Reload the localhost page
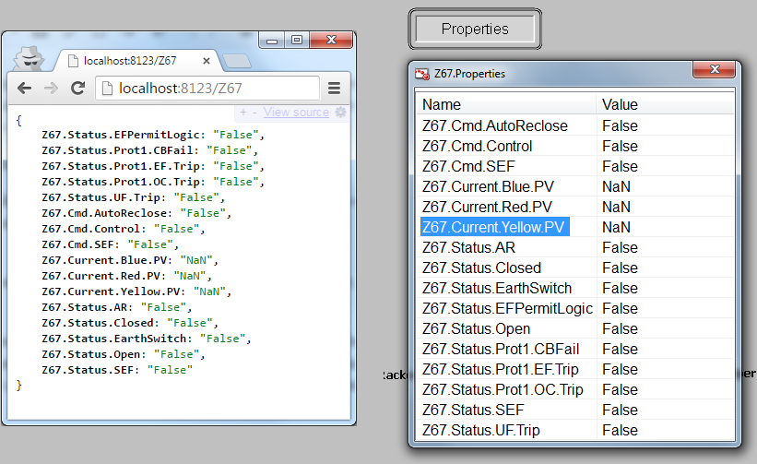 click(x=77, y=88)
